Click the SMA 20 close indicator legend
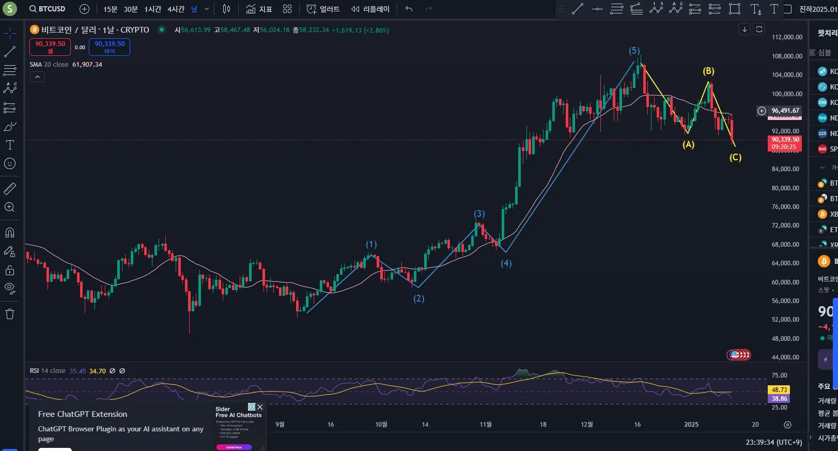The height and width of the screenshot is (451, 838). (x=49, y=65)
